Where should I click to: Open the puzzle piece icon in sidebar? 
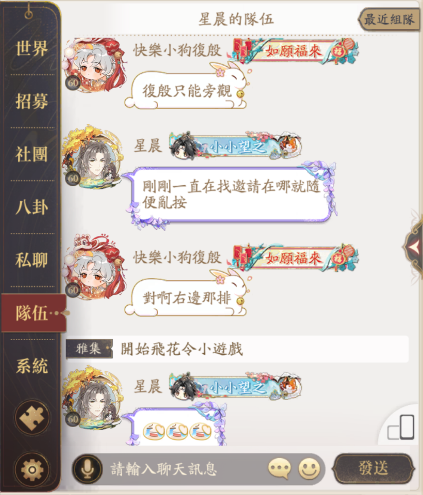[32, 418]
